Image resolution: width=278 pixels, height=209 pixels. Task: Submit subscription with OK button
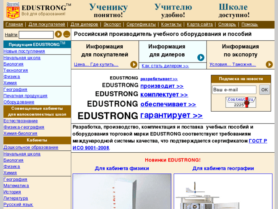pos(265,90)
